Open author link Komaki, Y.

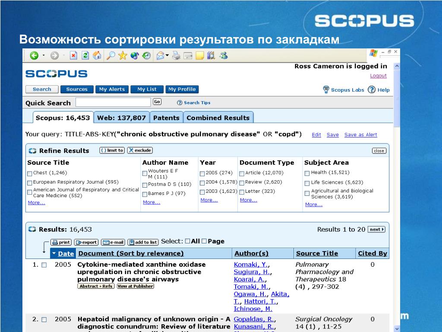[251, 265]
